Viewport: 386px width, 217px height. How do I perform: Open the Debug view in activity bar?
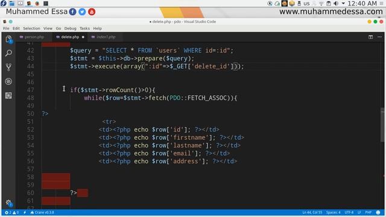pyautogui.click(x=8, y=81)
